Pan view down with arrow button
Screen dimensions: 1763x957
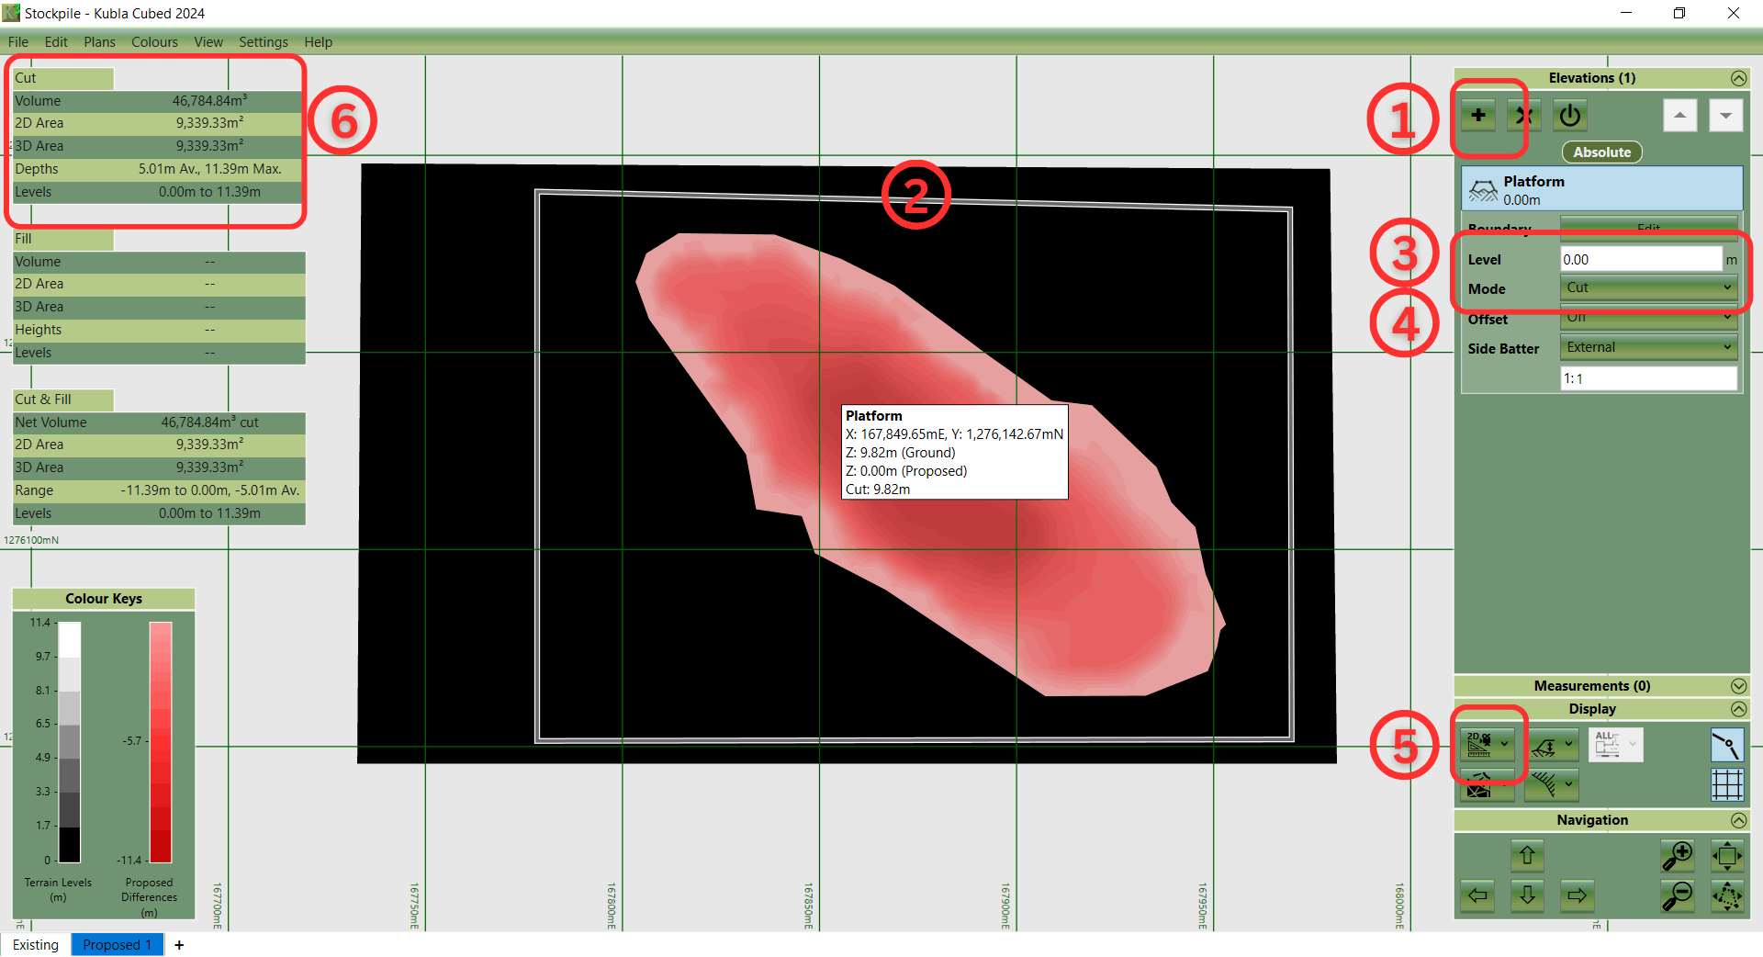(x=1527, y=895)
